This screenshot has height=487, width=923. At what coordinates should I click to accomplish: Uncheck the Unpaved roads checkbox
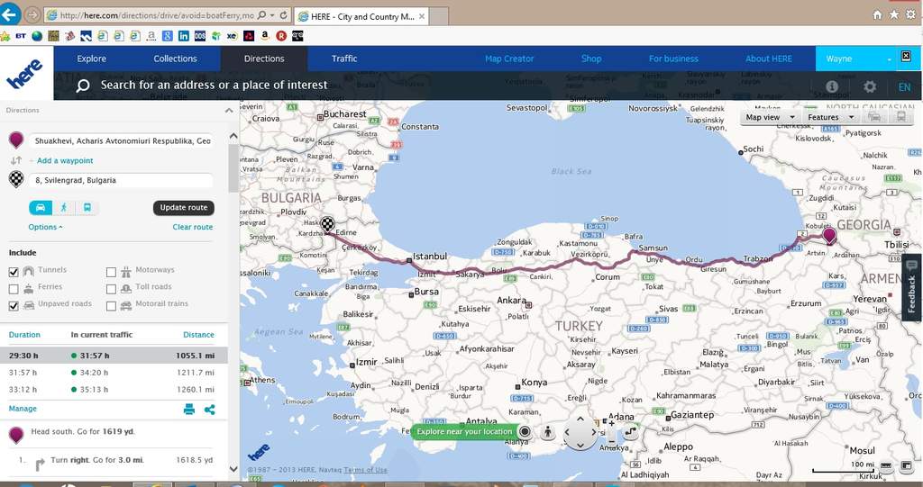click(14, 306)
